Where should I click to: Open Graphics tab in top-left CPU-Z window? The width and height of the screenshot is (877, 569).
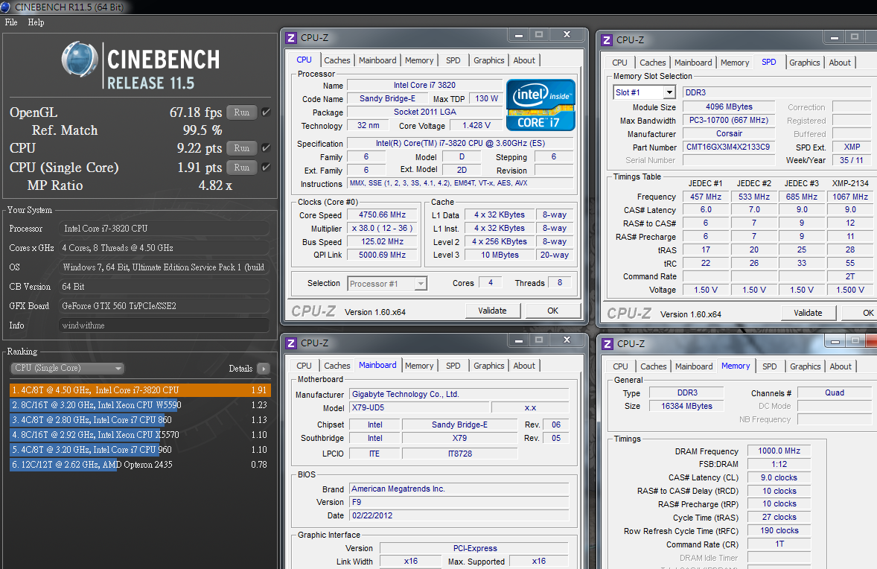(x=489, y=60)
